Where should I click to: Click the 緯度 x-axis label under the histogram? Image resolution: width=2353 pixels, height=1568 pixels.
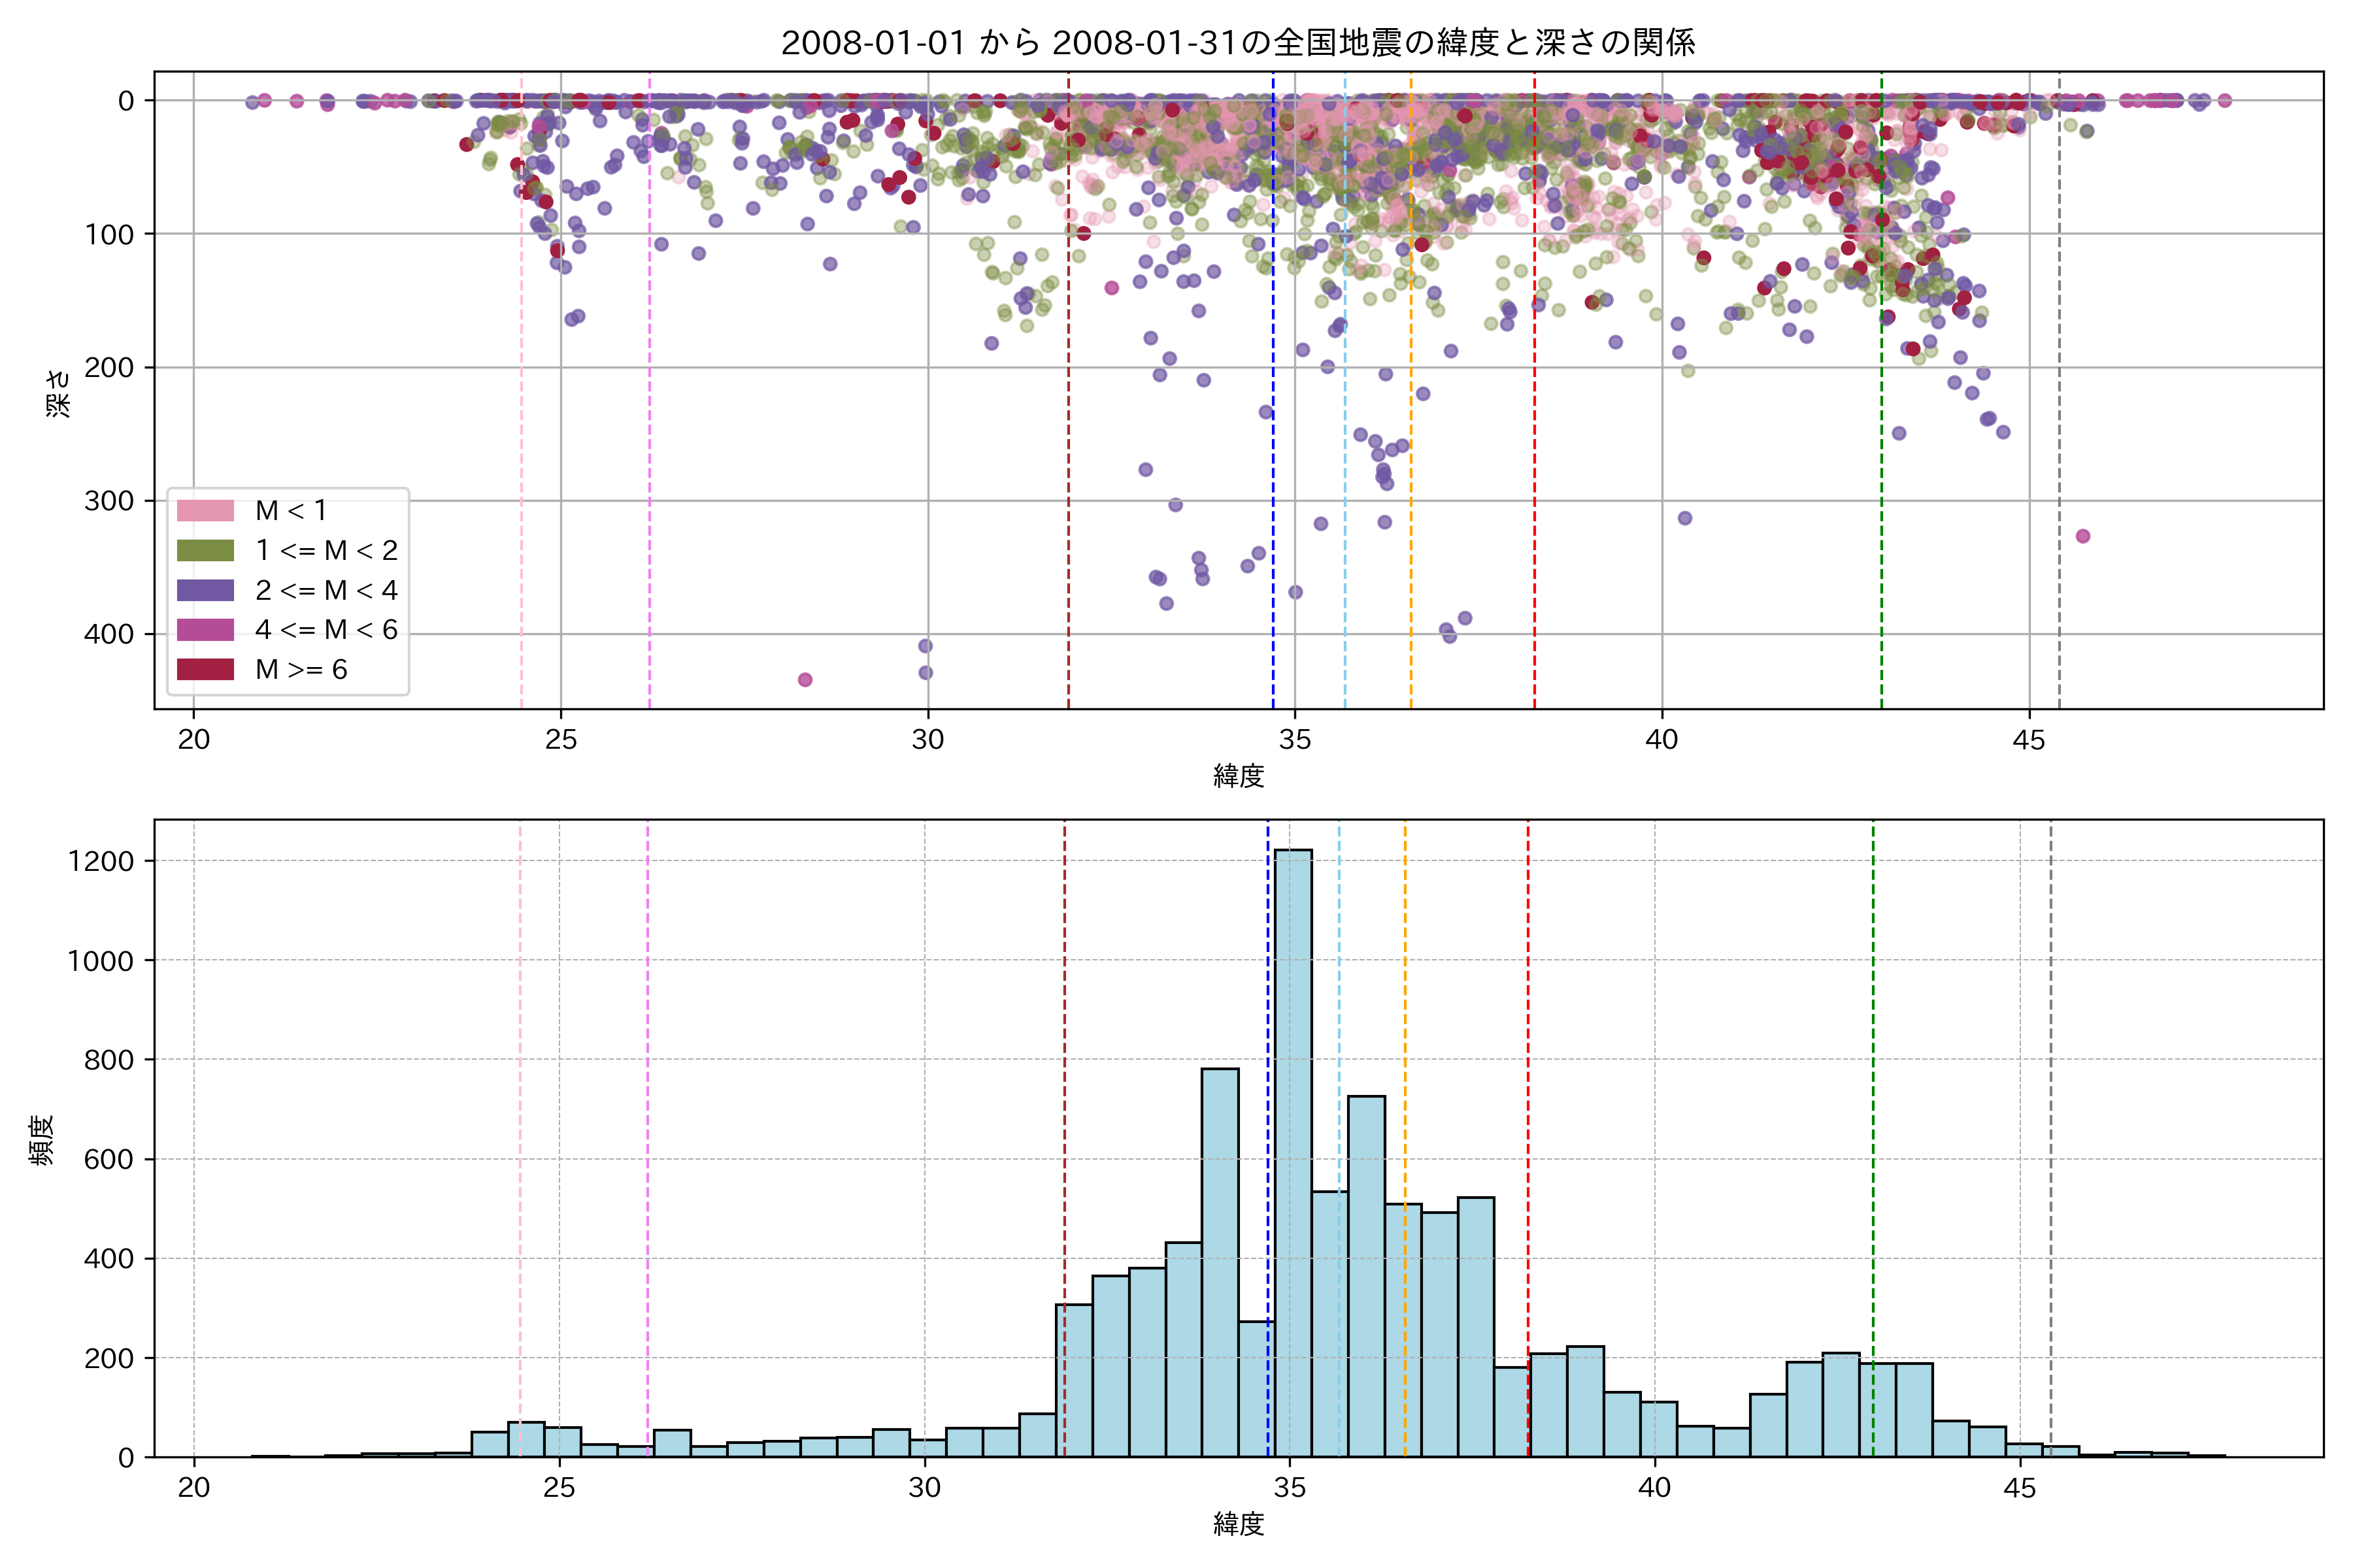1239,1524
